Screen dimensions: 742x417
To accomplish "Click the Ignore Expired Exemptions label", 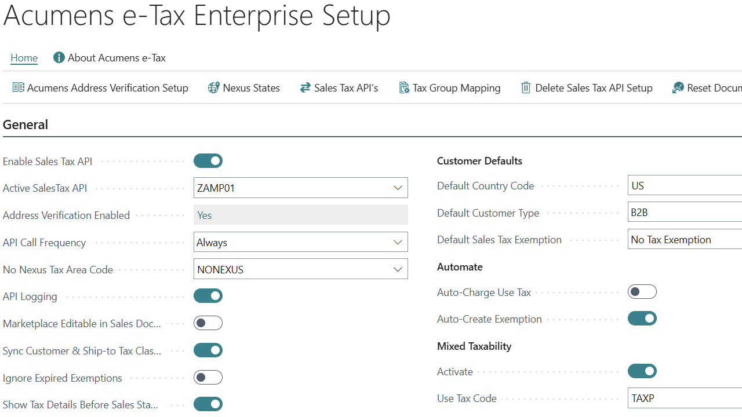I will (x=63, y=378).
